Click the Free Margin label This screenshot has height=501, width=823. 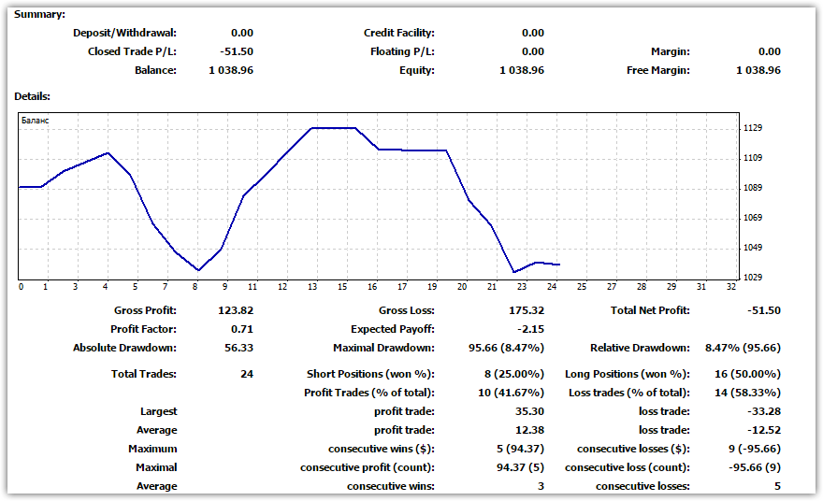click(x=657, y=71)
